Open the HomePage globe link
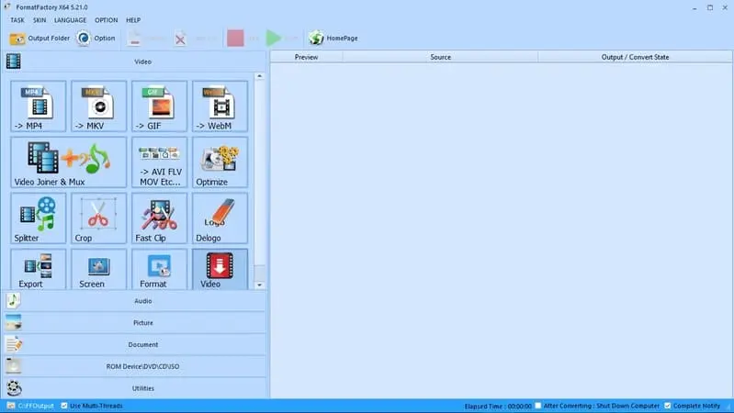734x413 pixels. 333,39
